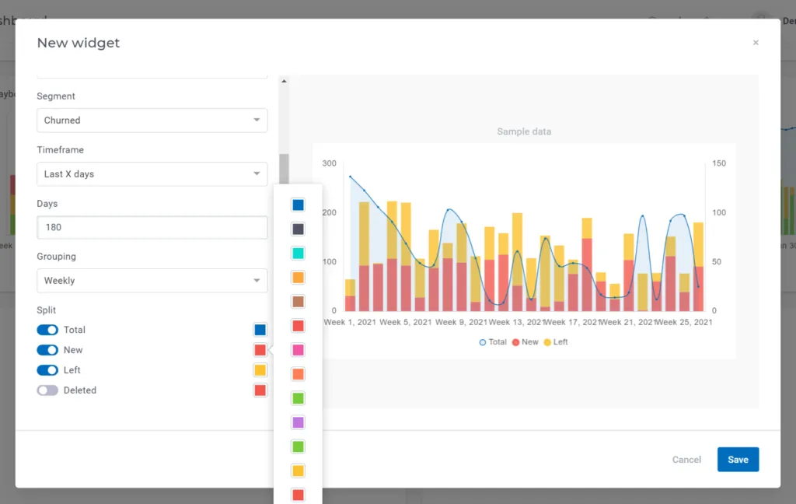Click the Cancel button
This screenshot has width=796, height=504.
coord(686,460)
